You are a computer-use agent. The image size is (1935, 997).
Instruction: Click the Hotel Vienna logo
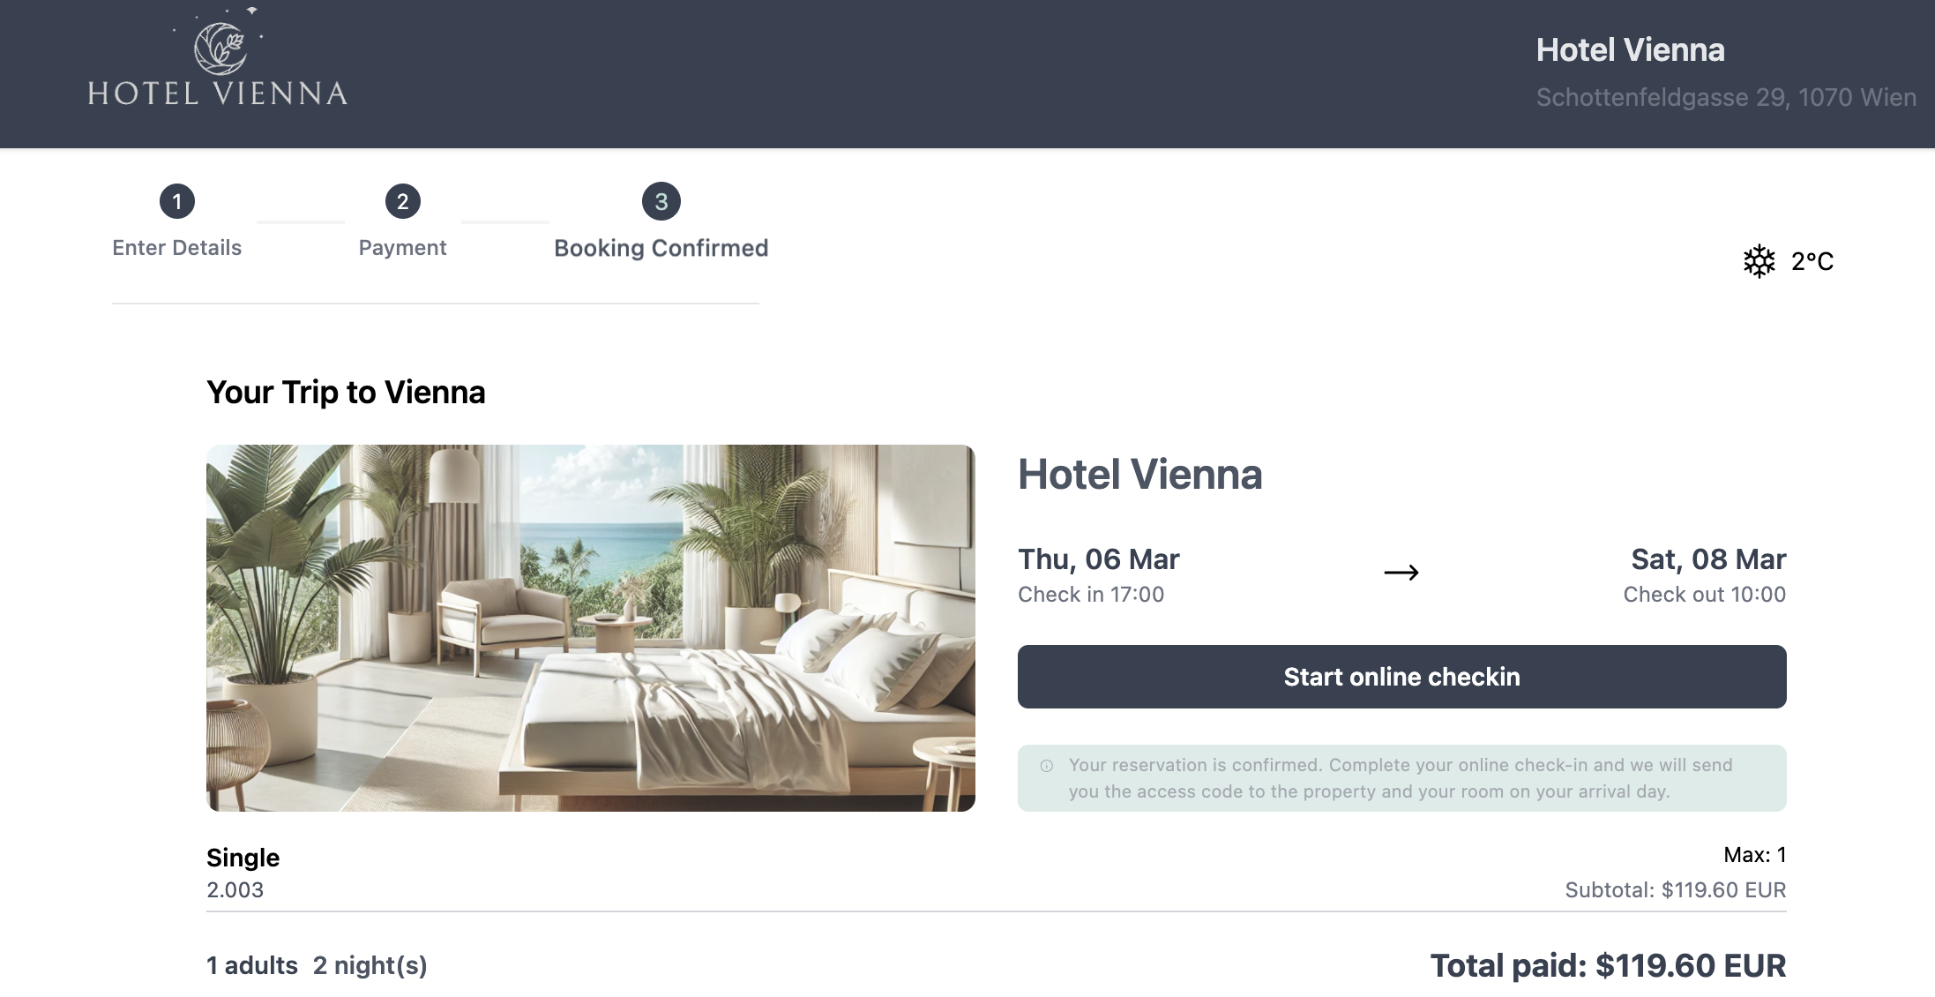point(218,57)
